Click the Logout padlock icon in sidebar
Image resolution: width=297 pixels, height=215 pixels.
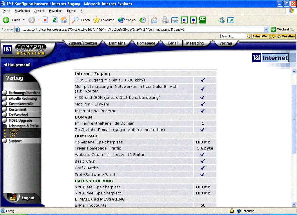pyautogui.click(x=13, y=197)
